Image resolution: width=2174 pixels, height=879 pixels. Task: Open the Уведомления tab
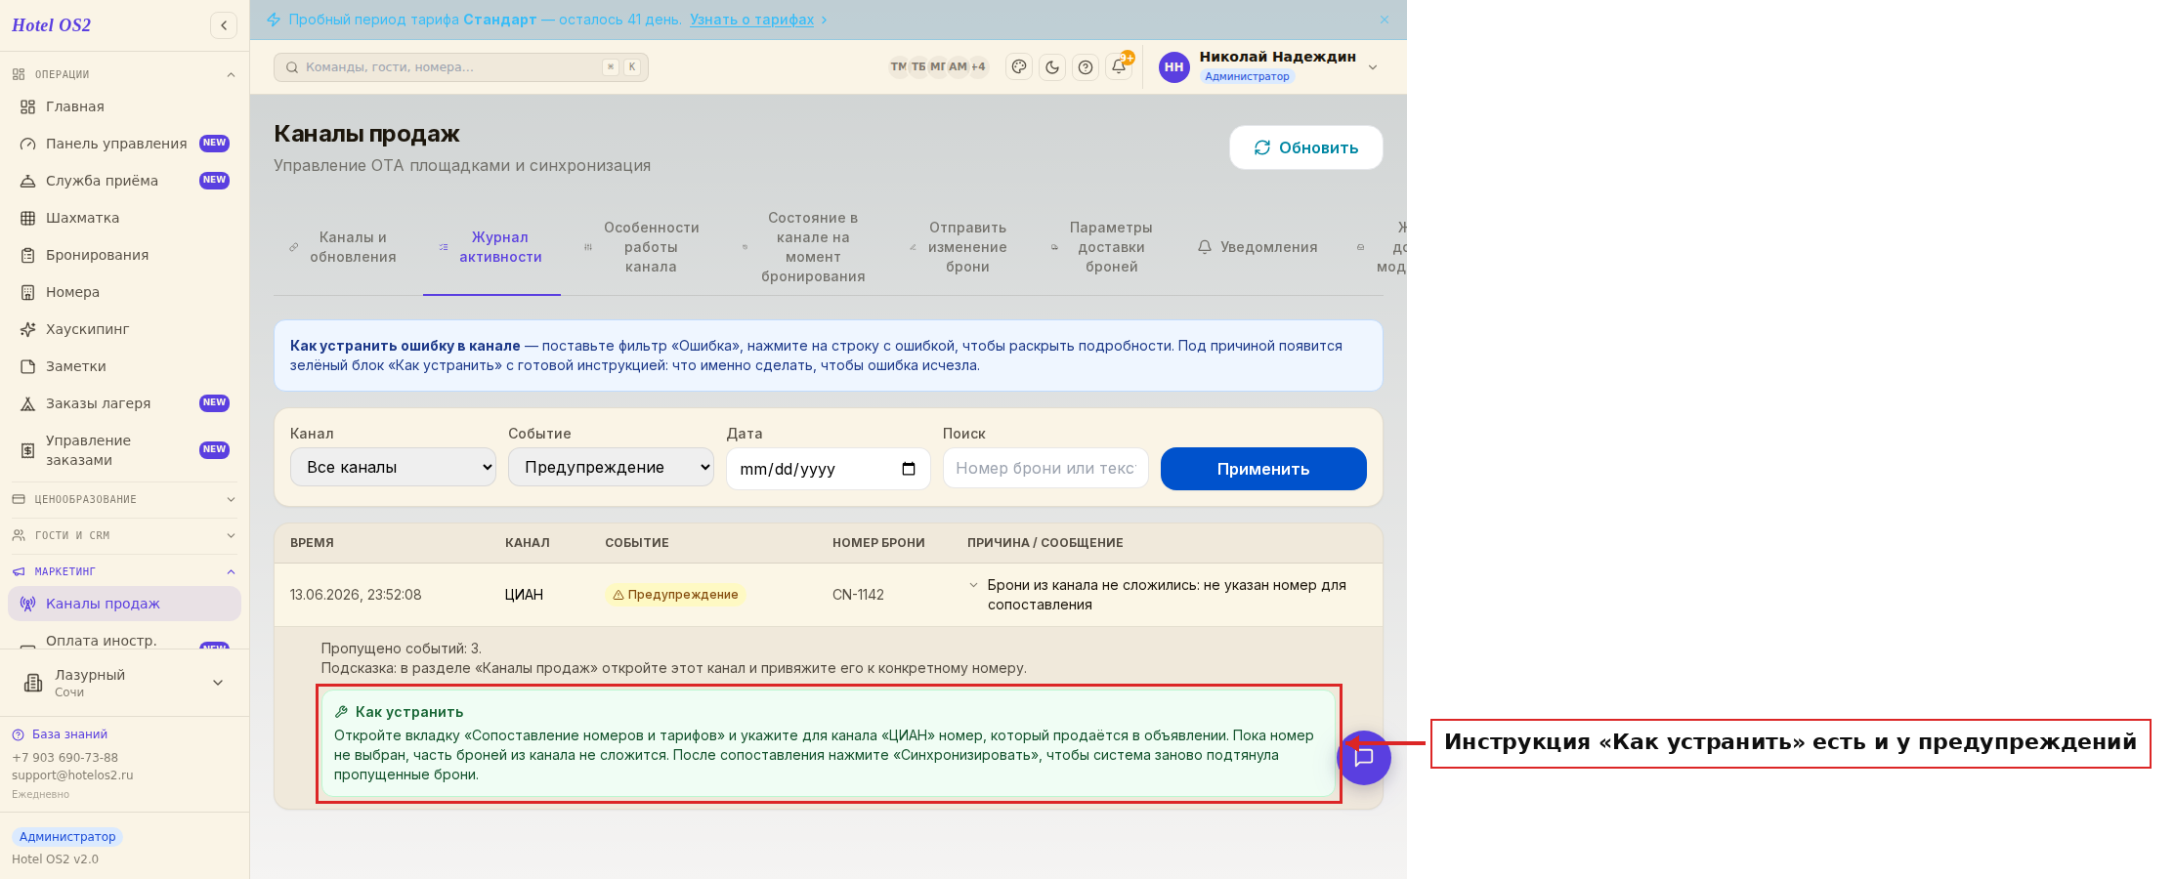(1258, 247)
